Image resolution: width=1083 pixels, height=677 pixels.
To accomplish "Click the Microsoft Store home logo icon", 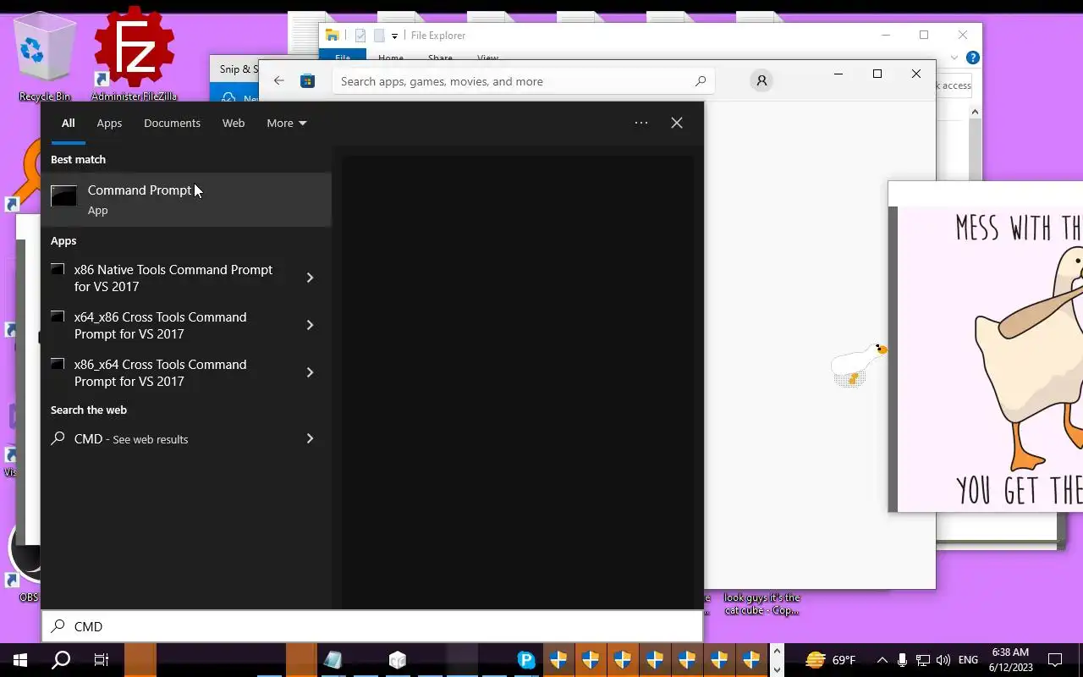I will (307, 81).
